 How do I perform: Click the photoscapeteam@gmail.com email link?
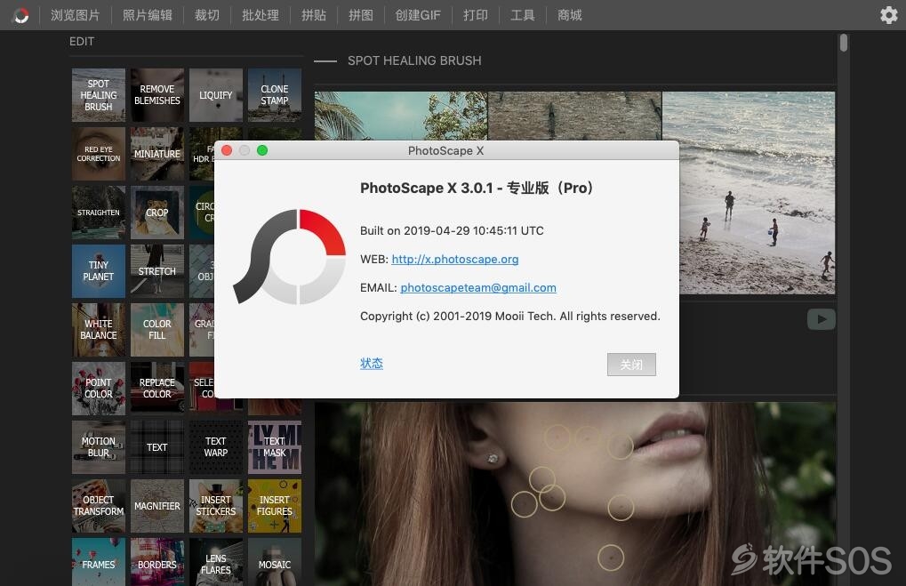pyautogui.click(x=478, y=287)
